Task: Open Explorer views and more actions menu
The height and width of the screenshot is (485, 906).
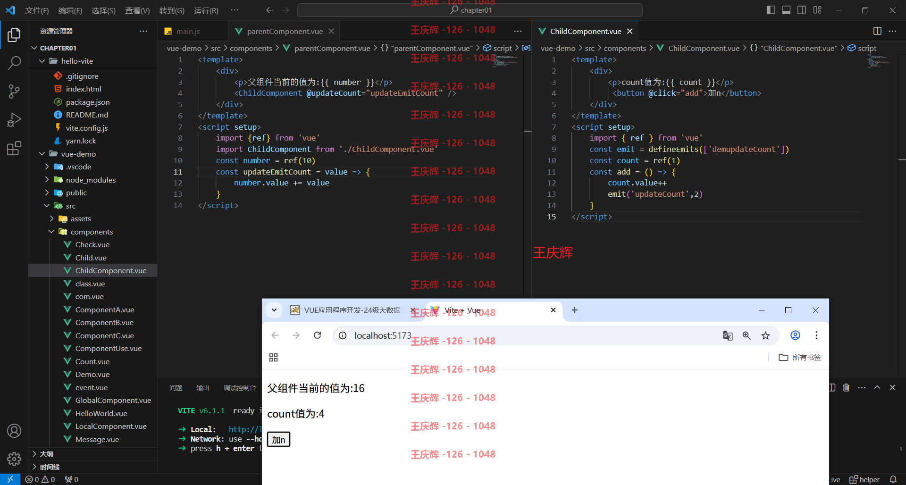Action: click(x=143, y=31)
